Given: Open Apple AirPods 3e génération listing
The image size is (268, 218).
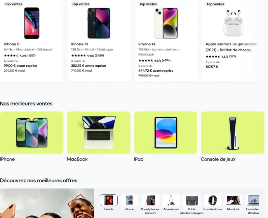Looking at the screenshot, I should [x=231, y=47].
